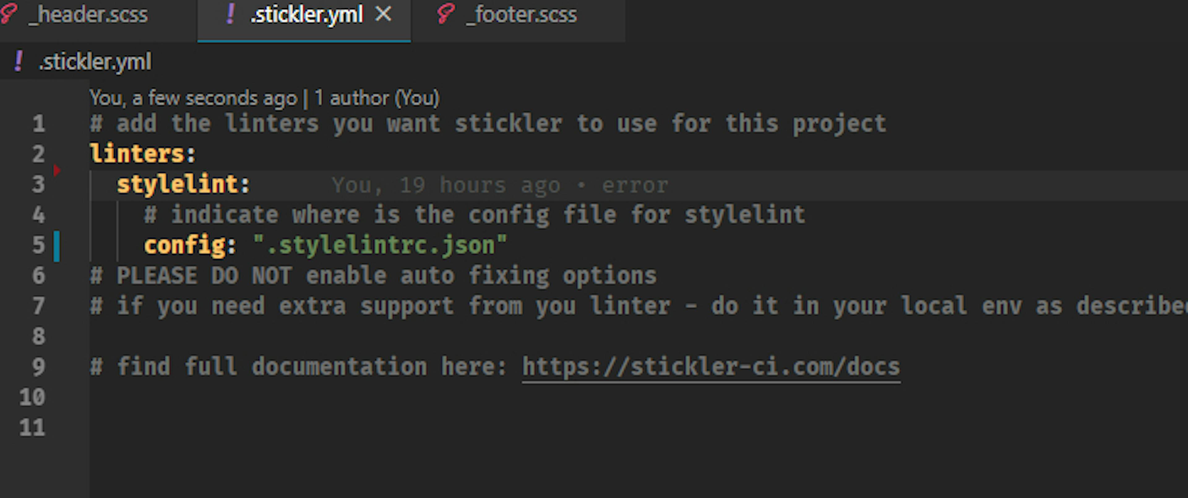The image size is (1188, 498).
Task: Click the Sass icon on _footer.scss tab
Action: pos(445,14)
